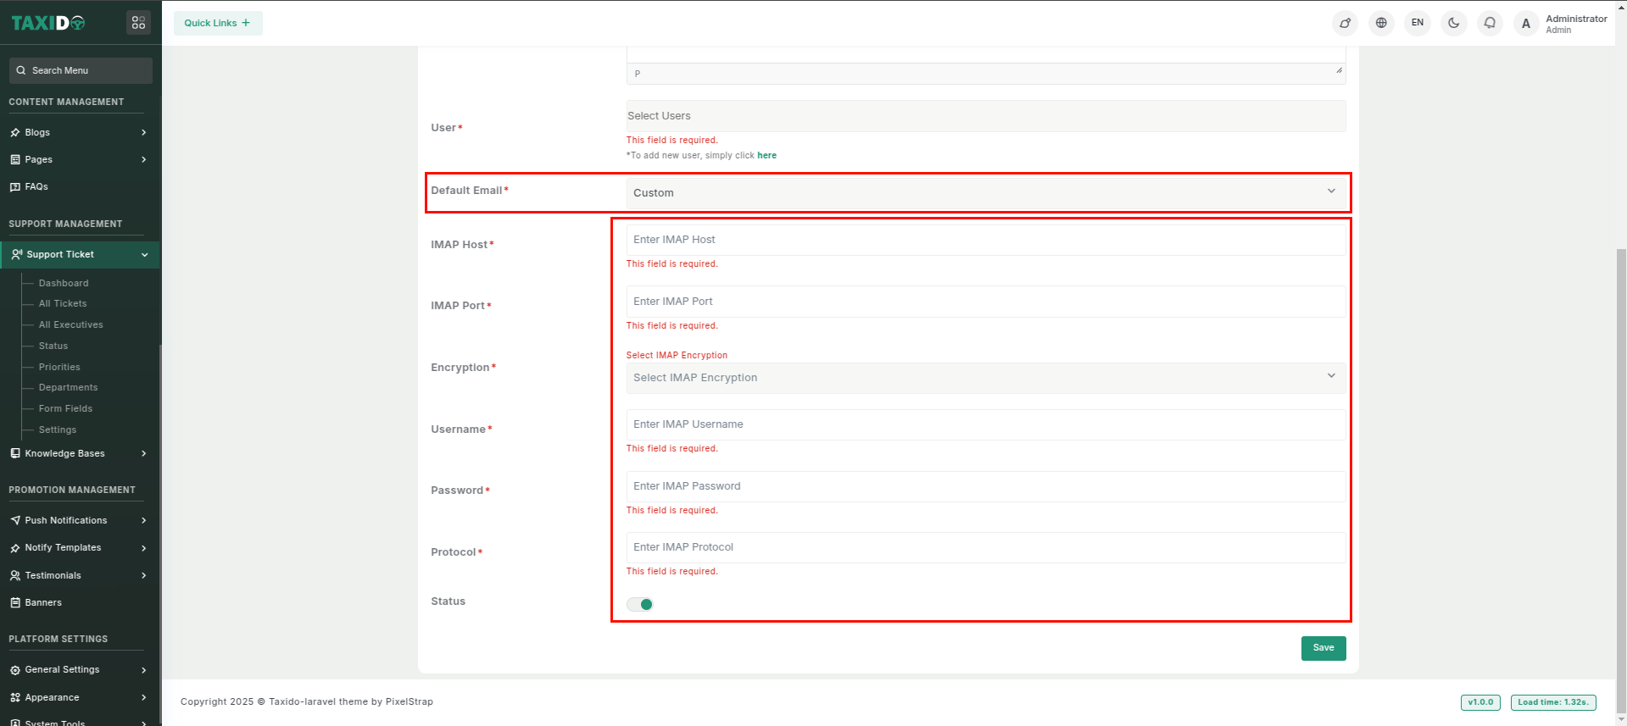
Task: Open the globe icon in the header
Action: click(x=1381, y=23)
